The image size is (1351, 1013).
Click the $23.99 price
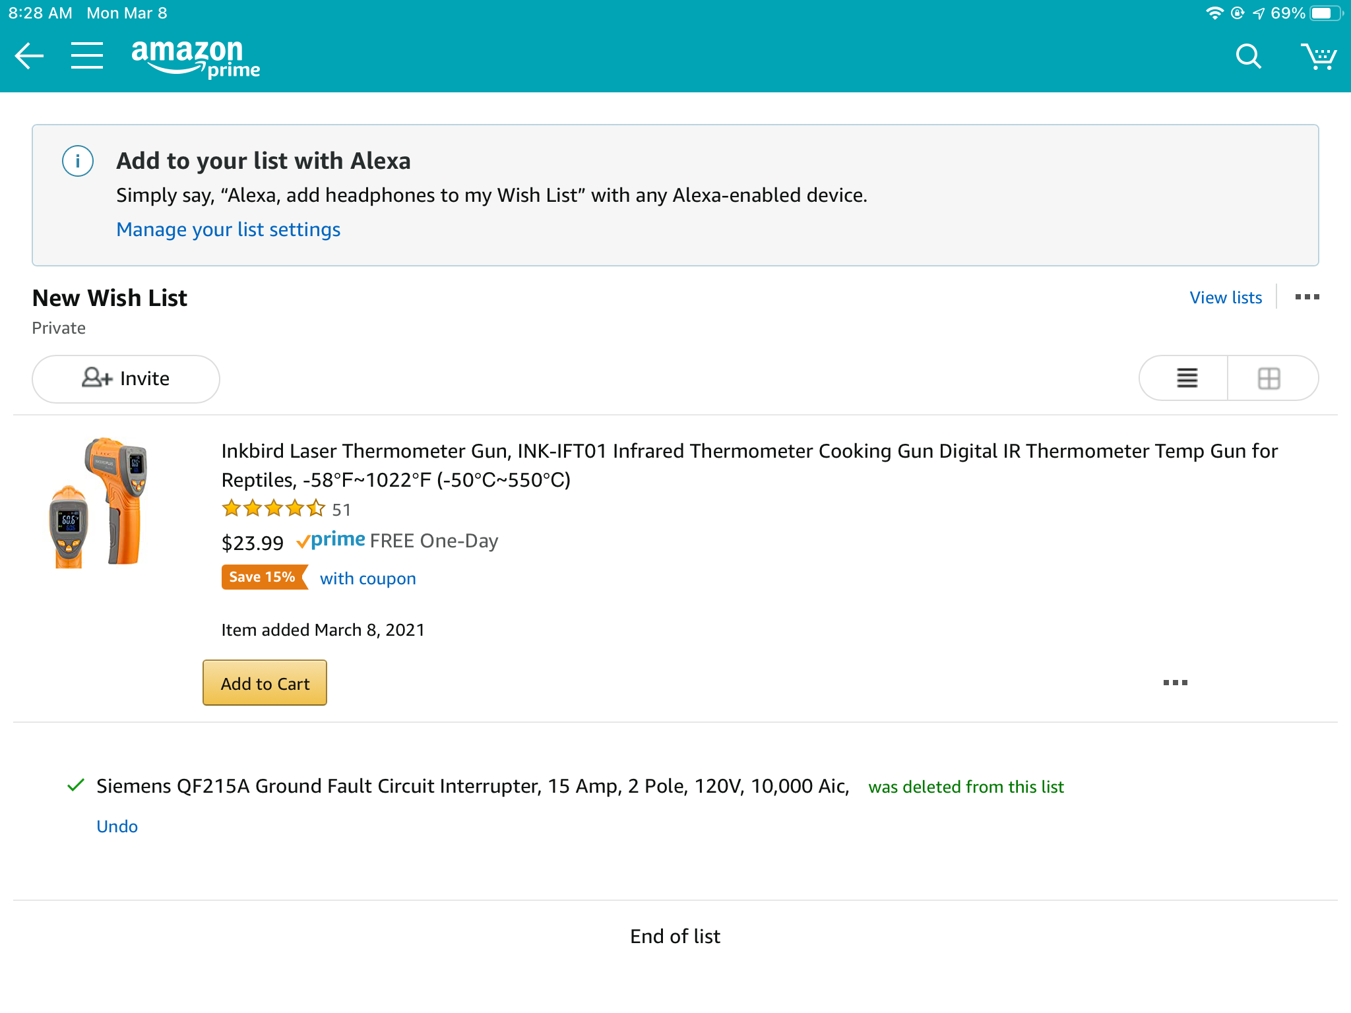pos(252,543)
